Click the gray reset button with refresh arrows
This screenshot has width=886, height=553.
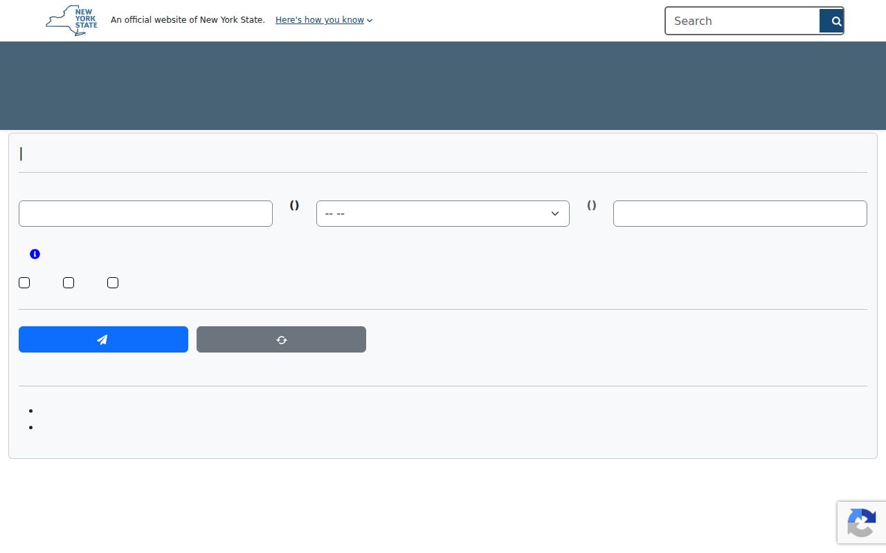[x=281, y=339]
